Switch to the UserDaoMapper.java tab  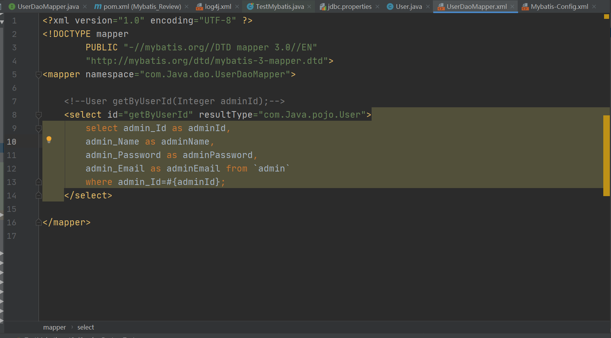click(x=48, y=7)
